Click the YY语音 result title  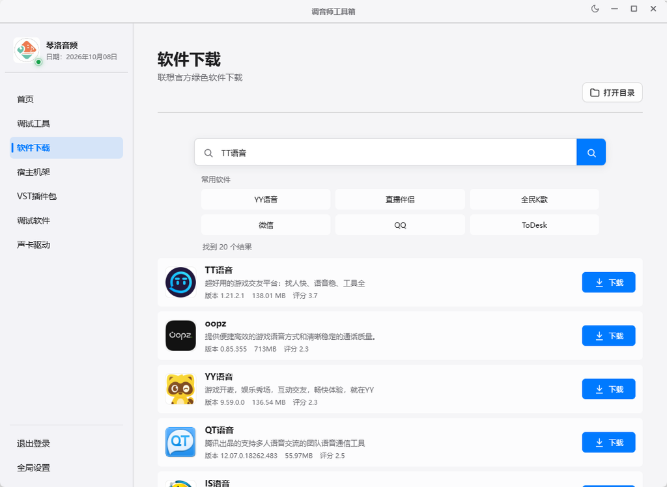click(219, 377)
